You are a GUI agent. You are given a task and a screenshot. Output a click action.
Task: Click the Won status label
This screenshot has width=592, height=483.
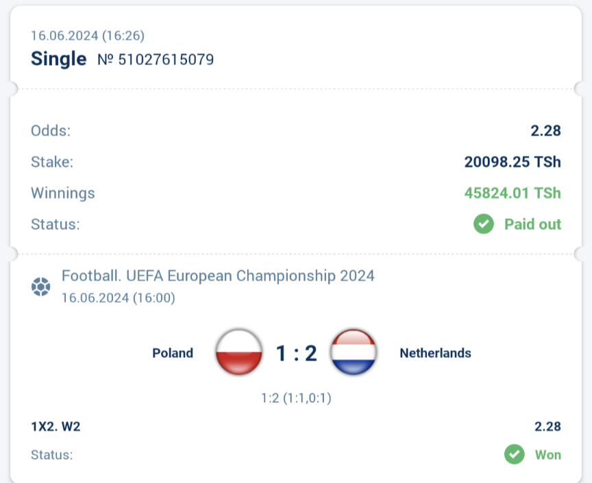coord(548,455)
